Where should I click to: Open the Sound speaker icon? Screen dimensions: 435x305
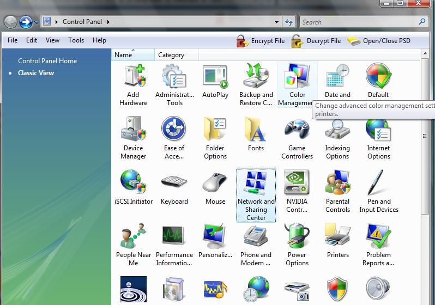point(378,289)
